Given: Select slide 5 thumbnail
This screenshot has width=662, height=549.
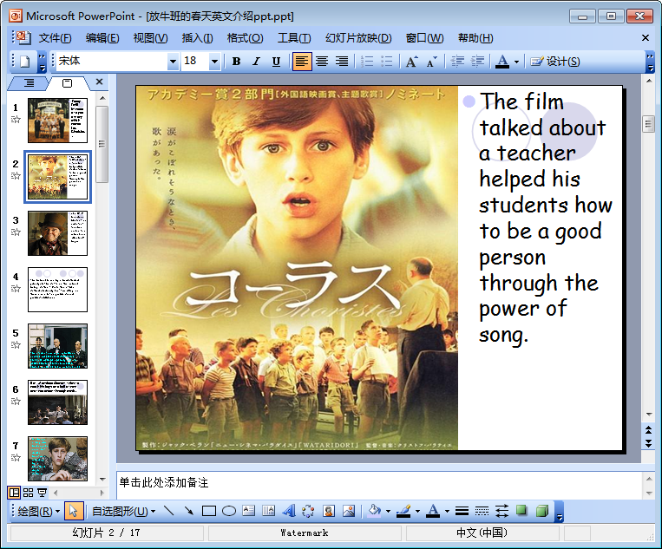Looking at the screenshot, I should (x=58, y=346).
